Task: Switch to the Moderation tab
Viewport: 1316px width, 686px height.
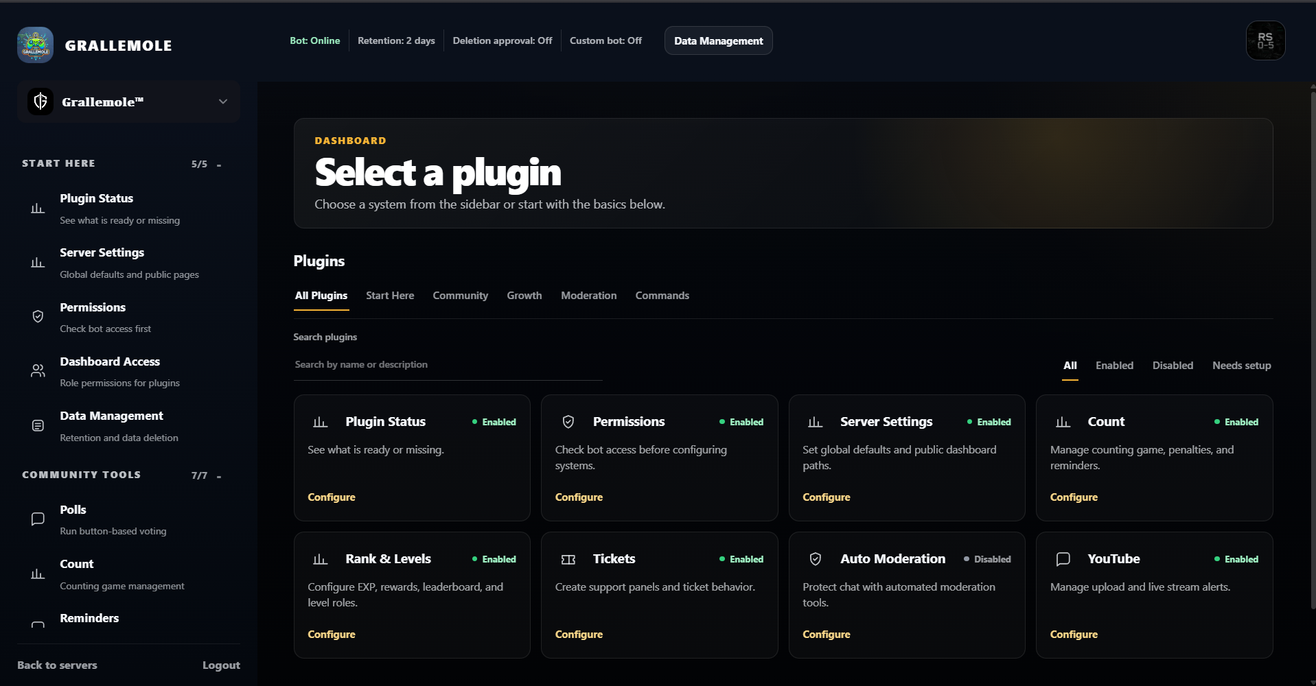Action: (588, 296)
